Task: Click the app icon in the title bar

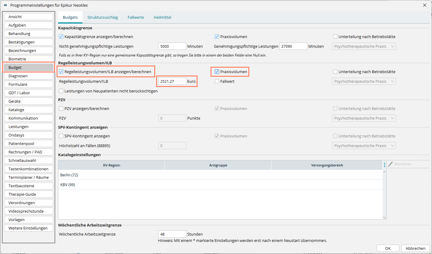Action: pos(5,5)
